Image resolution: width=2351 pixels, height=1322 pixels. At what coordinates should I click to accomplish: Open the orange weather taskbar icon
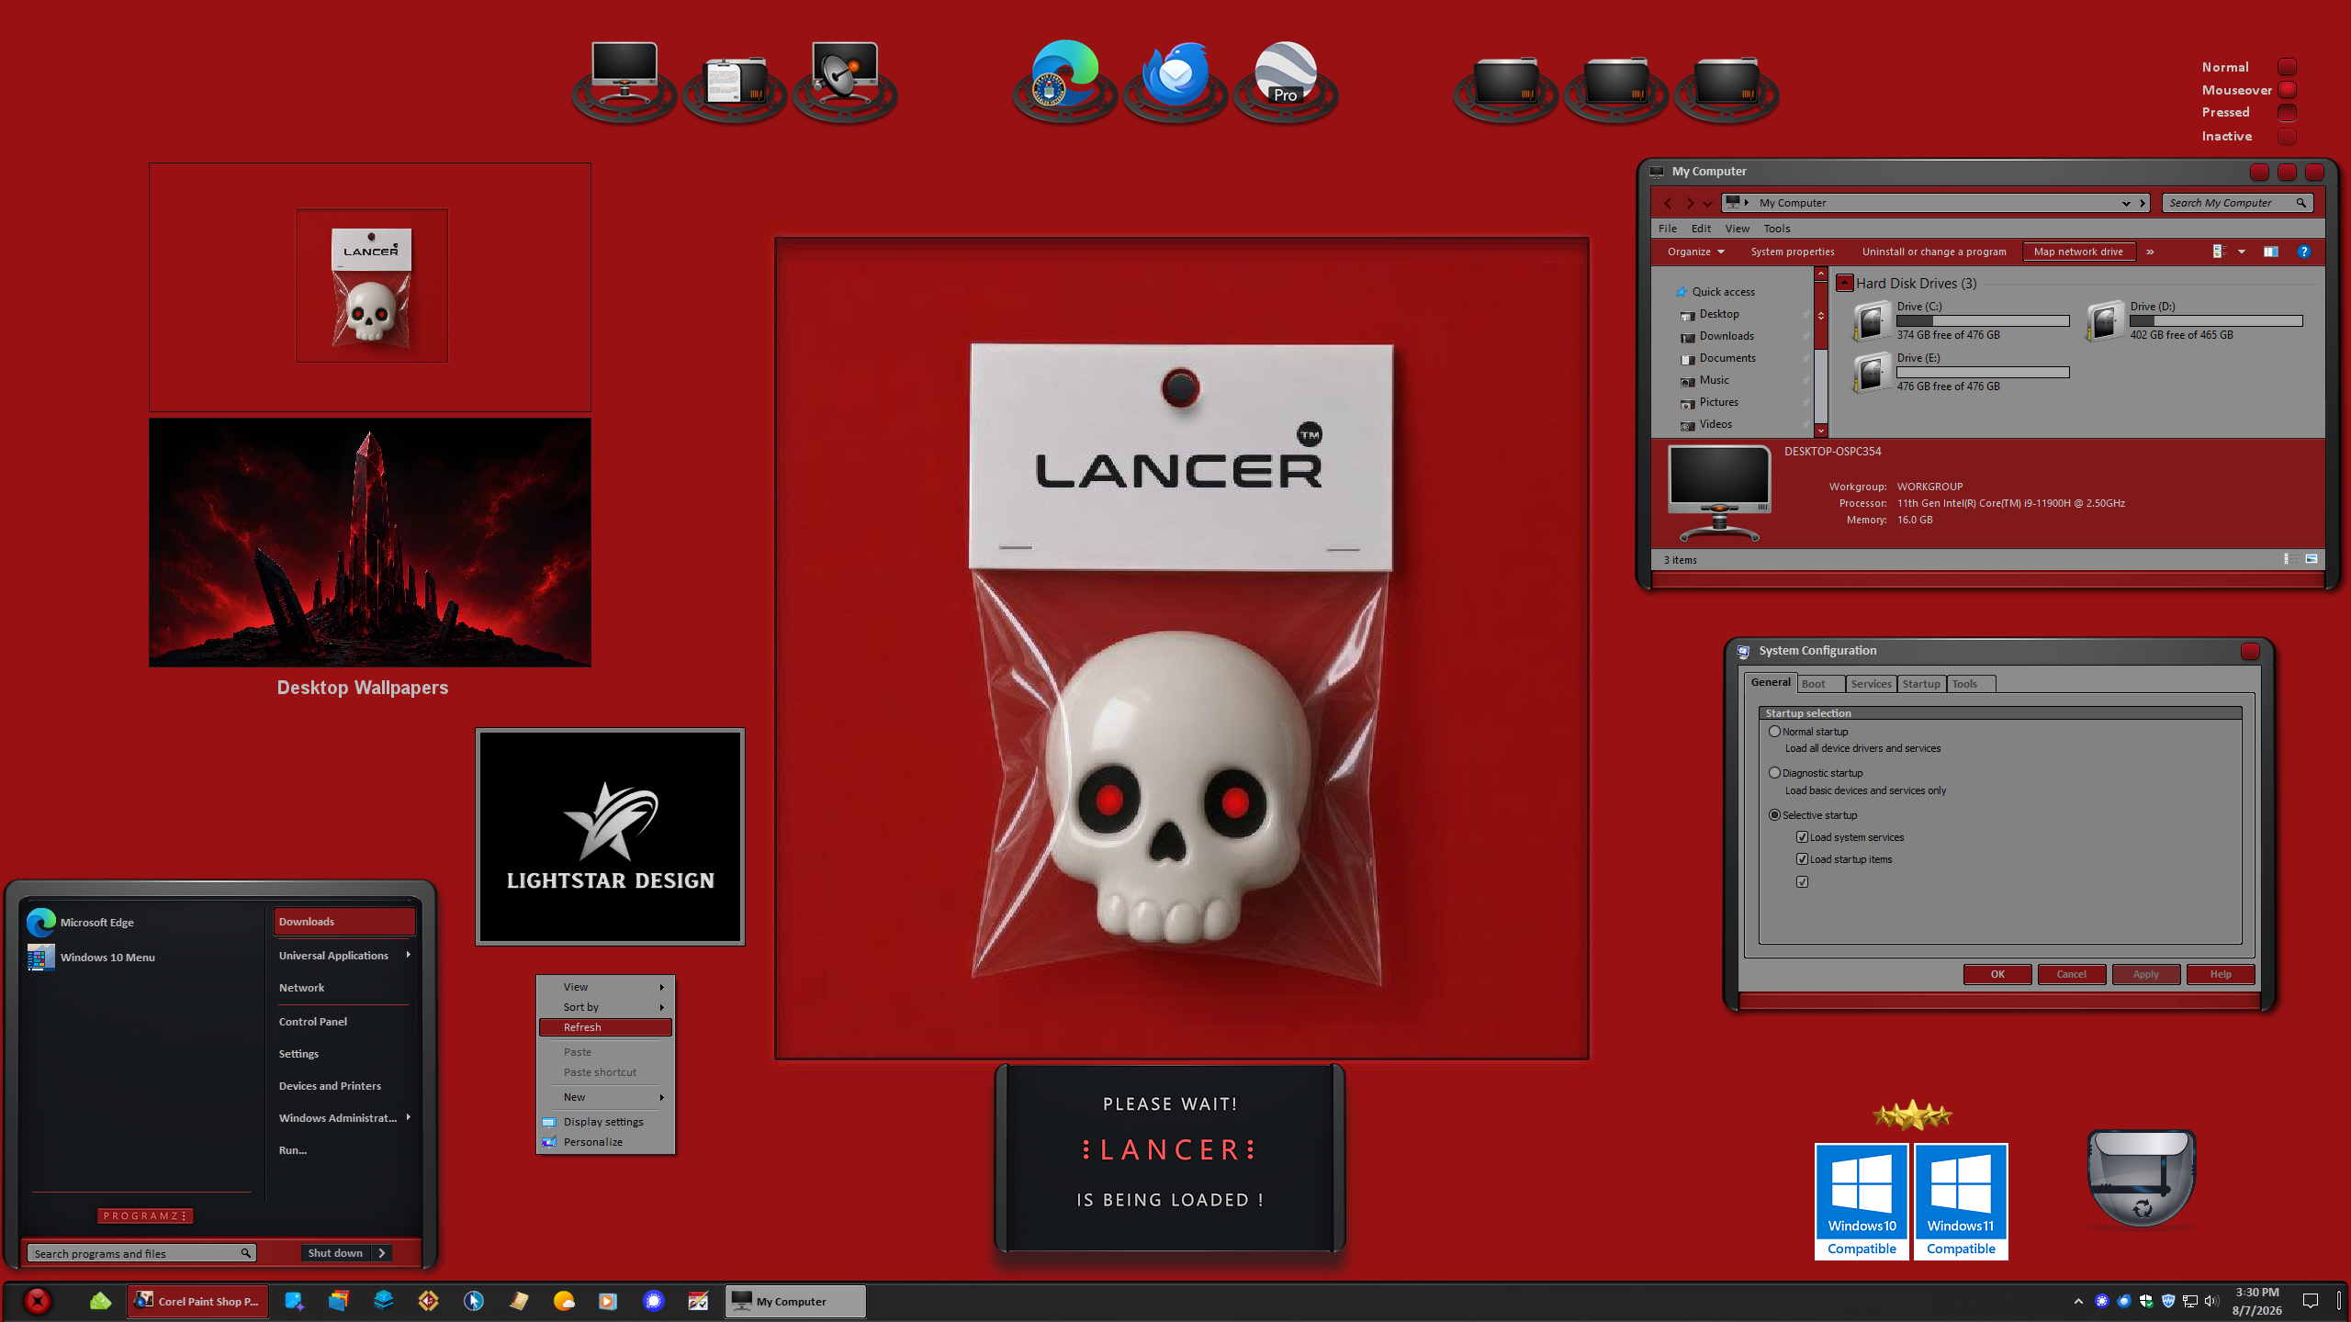[564, 1301]
